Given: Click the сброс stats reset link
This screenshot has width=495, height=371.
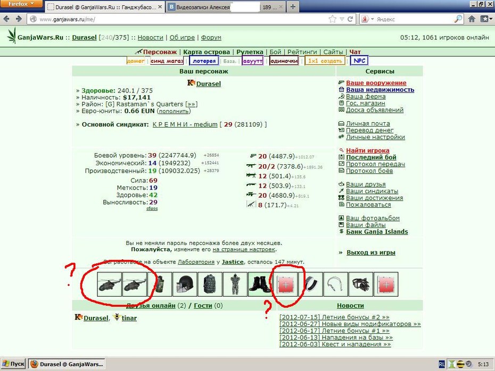Looking at the screenshot, I should [x=152, y=208].
